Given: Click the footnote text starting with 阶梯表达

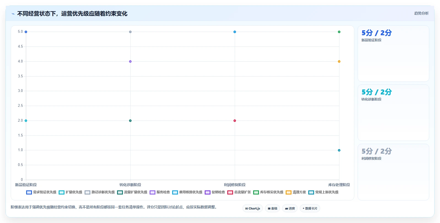Looking at the screenshot, I should tap(114, 207).
